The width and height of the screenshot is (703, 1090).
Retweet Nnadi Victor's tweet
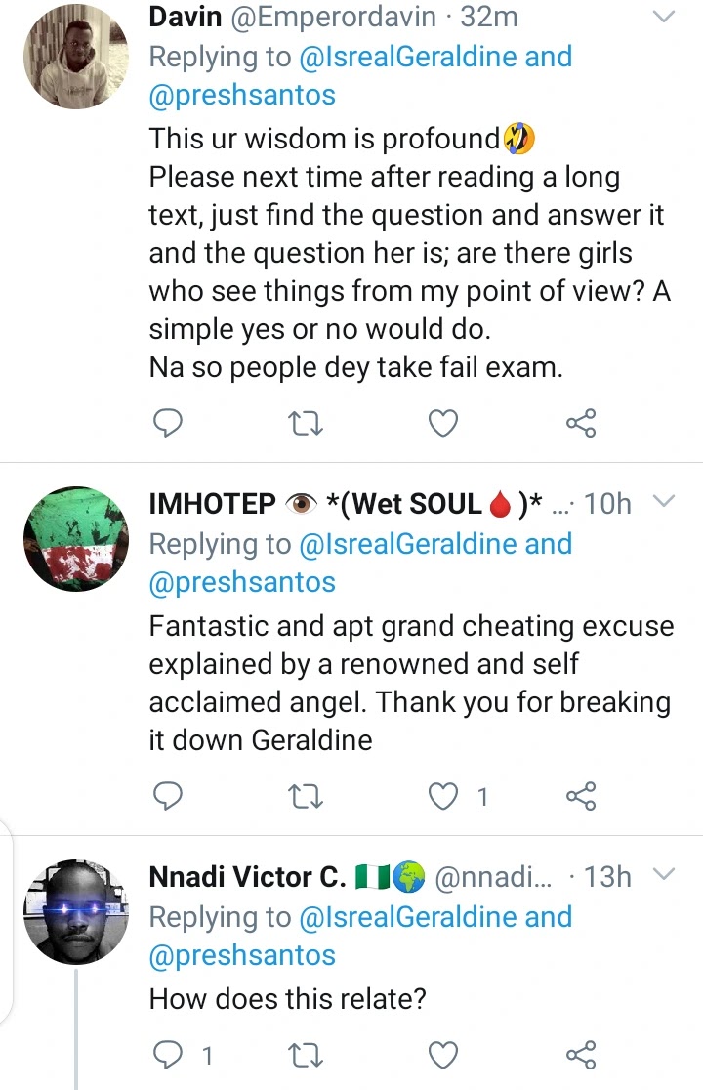(307, 1054)
